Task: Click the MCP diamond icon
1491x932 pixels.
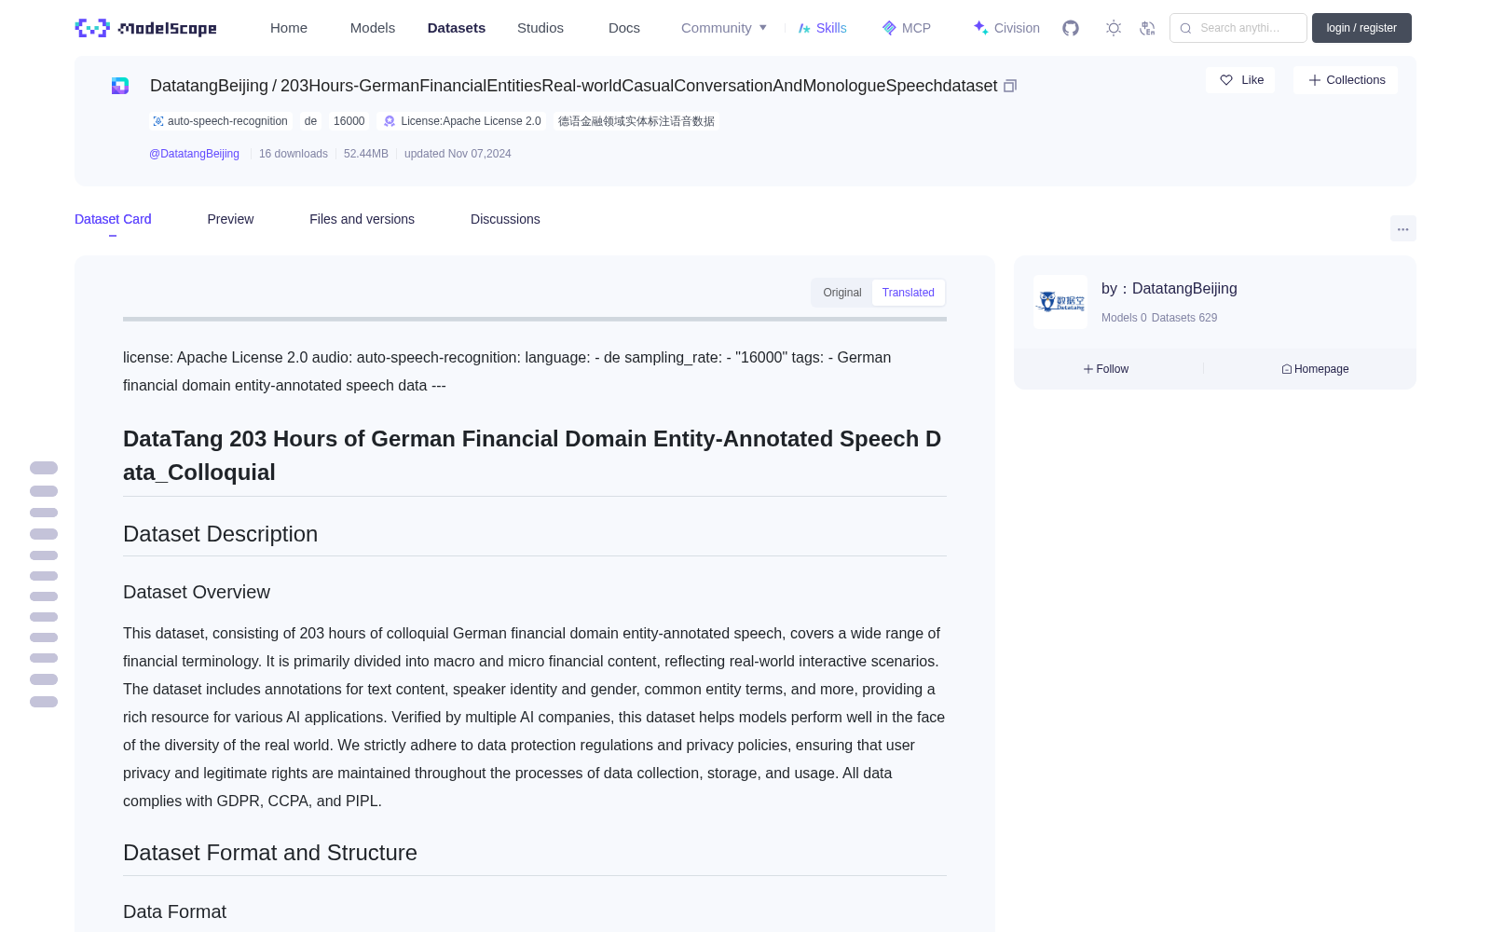Action: click(889, 28)
